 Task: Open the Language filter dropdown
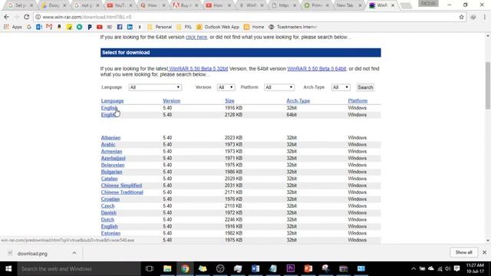[x=155, y=87]
